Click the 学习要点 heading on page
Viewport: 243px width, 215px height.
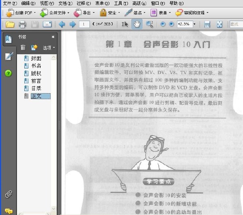(x=158, y=181)
